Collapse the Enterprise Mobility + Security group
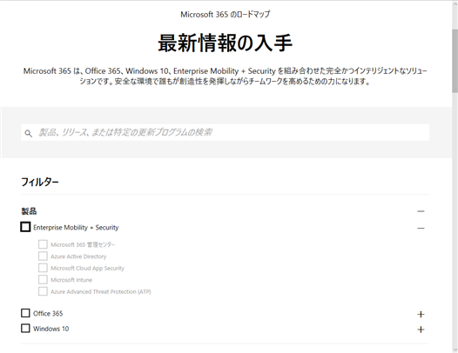The height and width of the screenshot is (353, 458). tap(421, 228)
